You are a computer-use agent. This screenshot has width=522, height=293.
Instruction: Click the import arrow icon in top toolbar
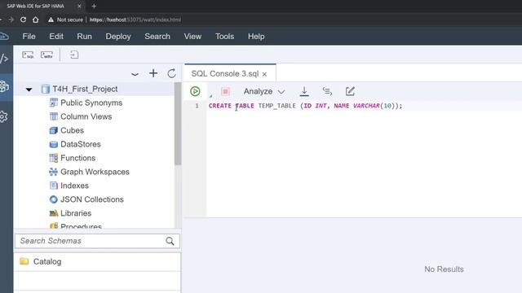pyautogui.click(x=74, y=55)
